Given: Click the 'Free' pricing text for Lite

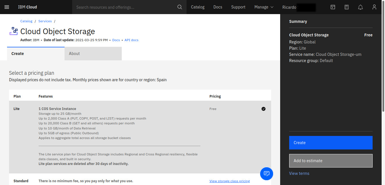Looking at the screenshot, I should (213, 109).
